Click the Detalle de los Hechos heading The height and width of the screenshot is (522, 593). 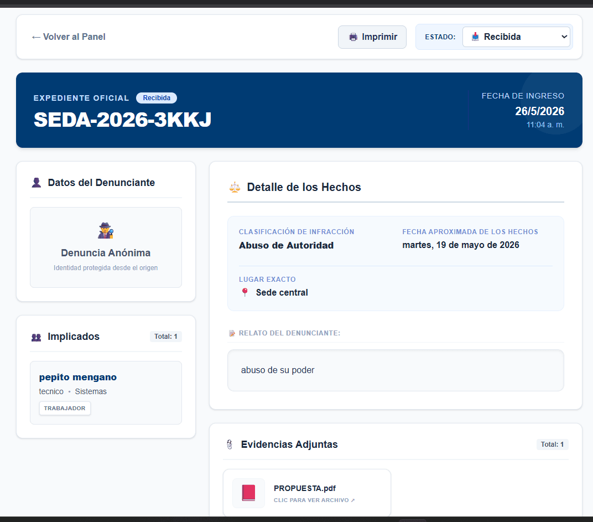click(304, 187)
